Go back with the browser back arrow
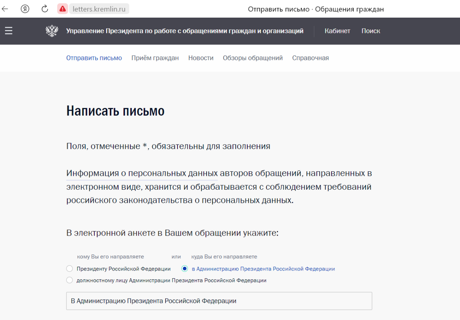This screenshot has width=460, height=320. (5, 9)
